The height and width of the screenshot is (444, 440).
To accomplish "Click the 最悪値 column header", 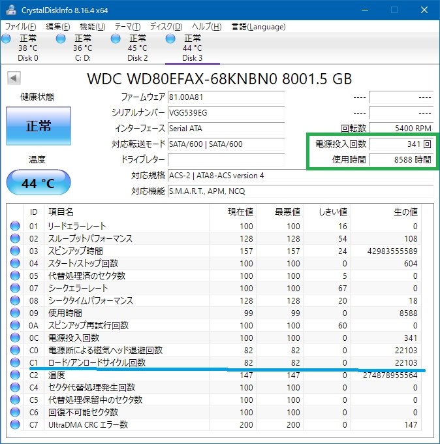I will [280, 212].
